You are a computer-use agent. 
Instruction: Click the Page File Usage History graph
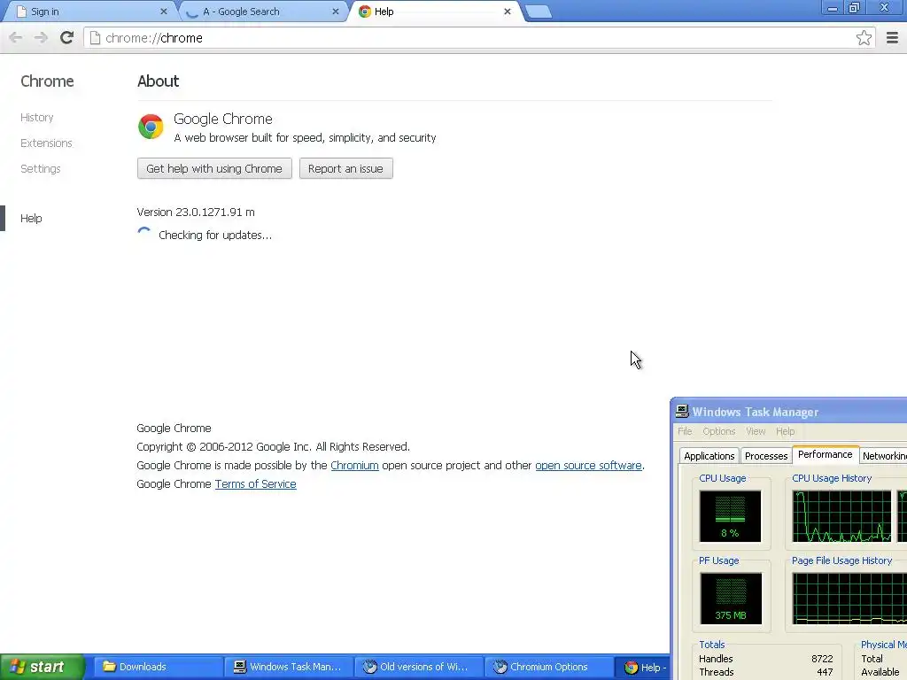849,599
